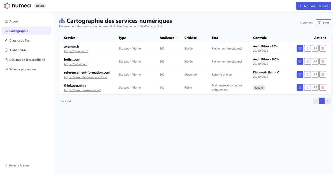Click the hetiss.com service name

coord(72,59)
